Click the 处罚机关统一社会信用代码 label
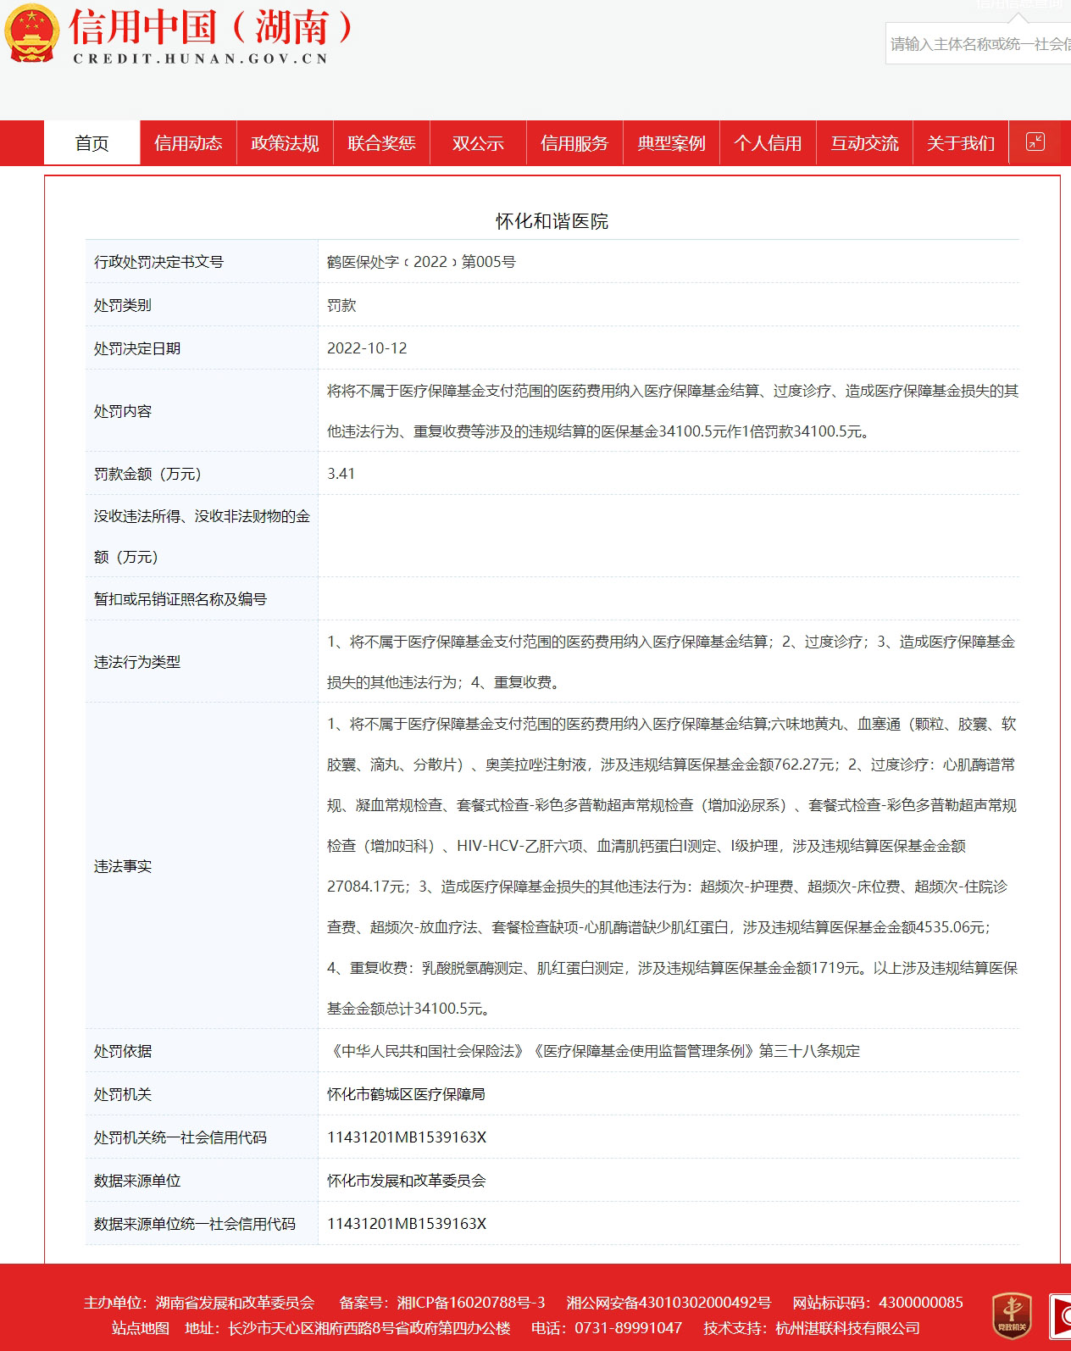The height and width of the screenshot is (1351, 1071). (180, 1137)
